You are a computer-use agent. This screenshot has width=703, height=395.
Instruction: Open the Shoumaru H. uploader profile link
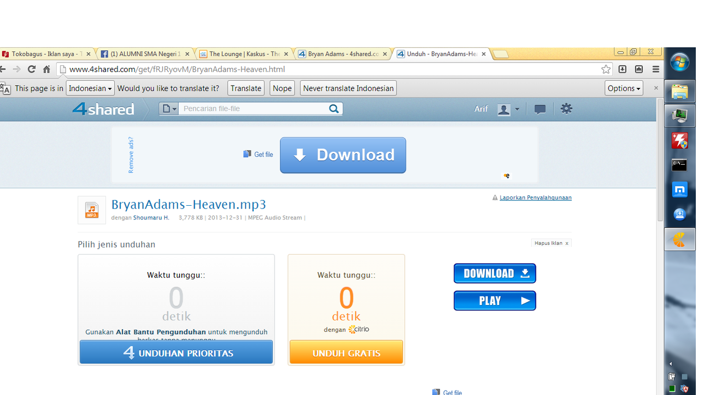151,218
